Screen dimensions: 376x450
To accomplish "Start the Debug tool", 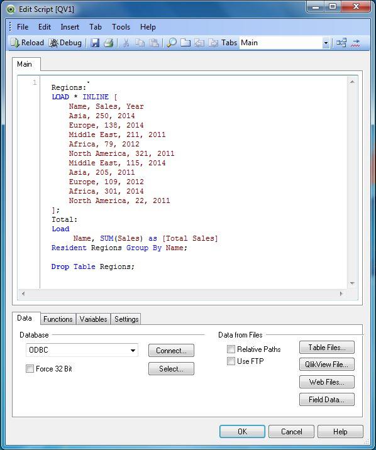I will [x=65, y=43].
